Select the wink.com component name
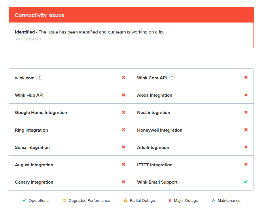Image resolution: width=265 pixels, height=220 pixels. [25, 78]
